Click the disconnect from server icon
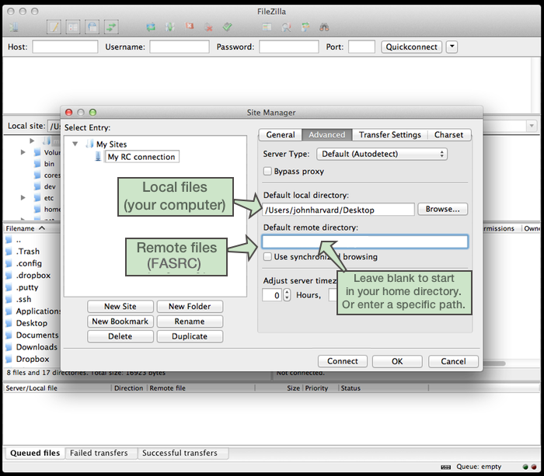544x476 pixels. click(208, 27)
